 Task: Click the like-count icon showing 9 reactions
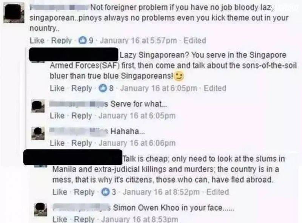(83, 40)
